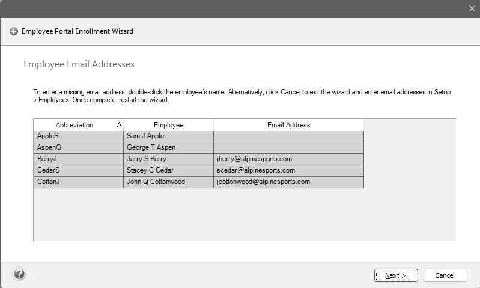Click the jberry@alpinesports.com email cell
The image size is (480, 288).
point(288,159)
